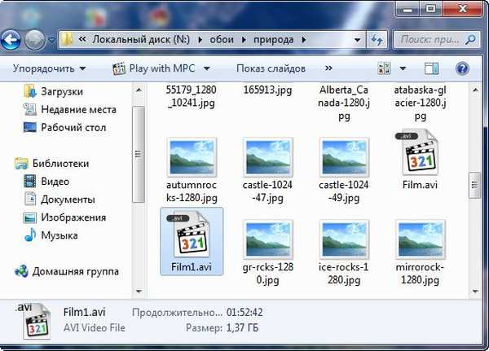Select Рабочий стол in navigation pane
Screen dimensions: 489x351
pos(73,127)
